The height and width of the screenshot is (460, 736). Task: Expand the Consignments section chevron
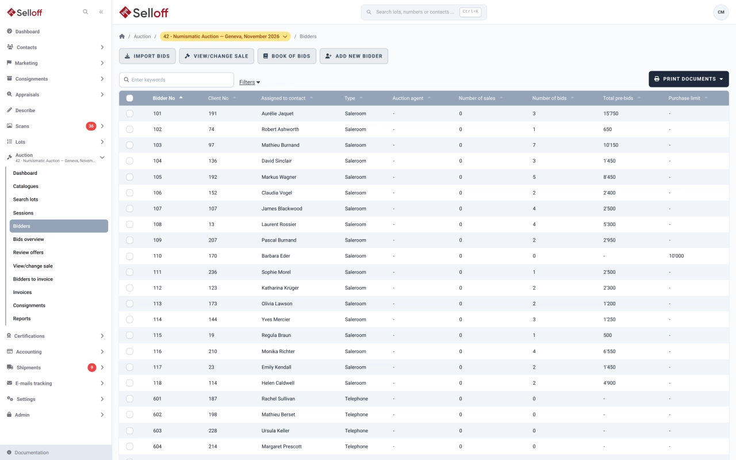tap(102, 79)
